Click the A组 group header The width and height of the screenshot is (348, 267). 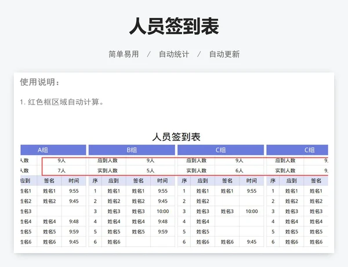click(53, 150)
